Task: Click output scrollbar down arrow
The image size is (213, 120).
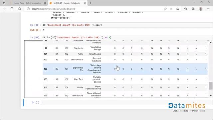Action: [x=211, y=96]
